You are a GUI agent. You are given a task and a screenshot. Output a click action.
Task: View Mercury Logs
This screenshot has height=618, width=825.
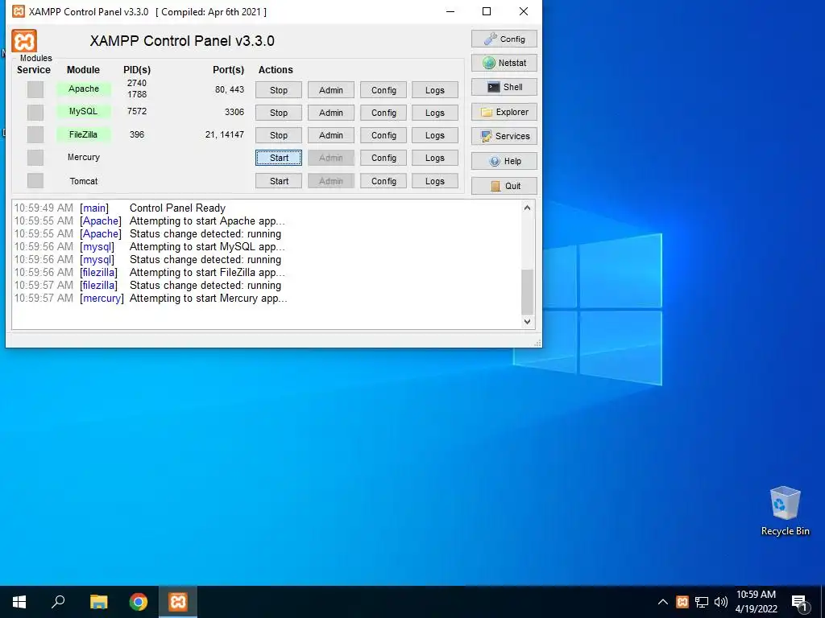pos(435,158)
